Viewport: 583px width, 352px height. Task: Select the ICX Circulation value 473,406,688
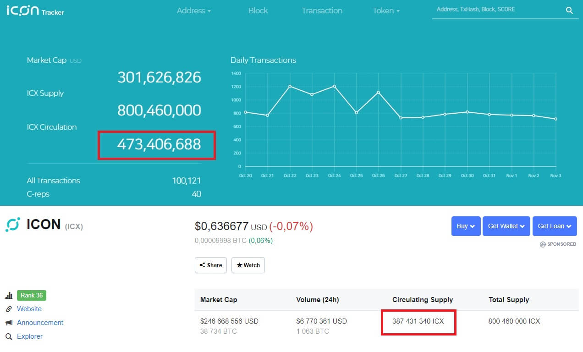tap(159, 144)
